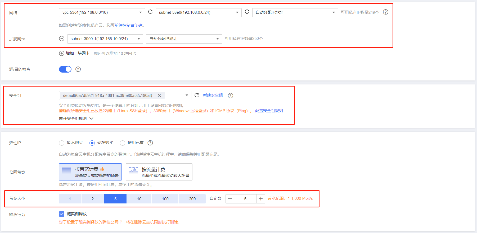Remove the default security group tag
Image resolution: width=477 pixels, height=233 pixels.
pos(159,96)
